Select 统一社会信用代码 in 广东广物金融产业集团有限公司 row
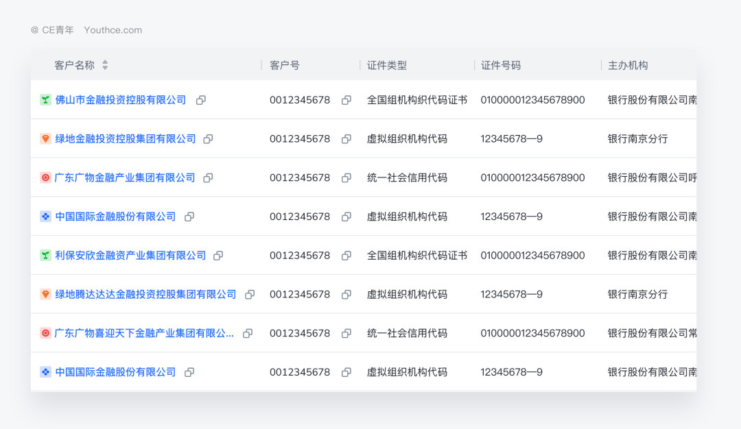 click(407, 178)
